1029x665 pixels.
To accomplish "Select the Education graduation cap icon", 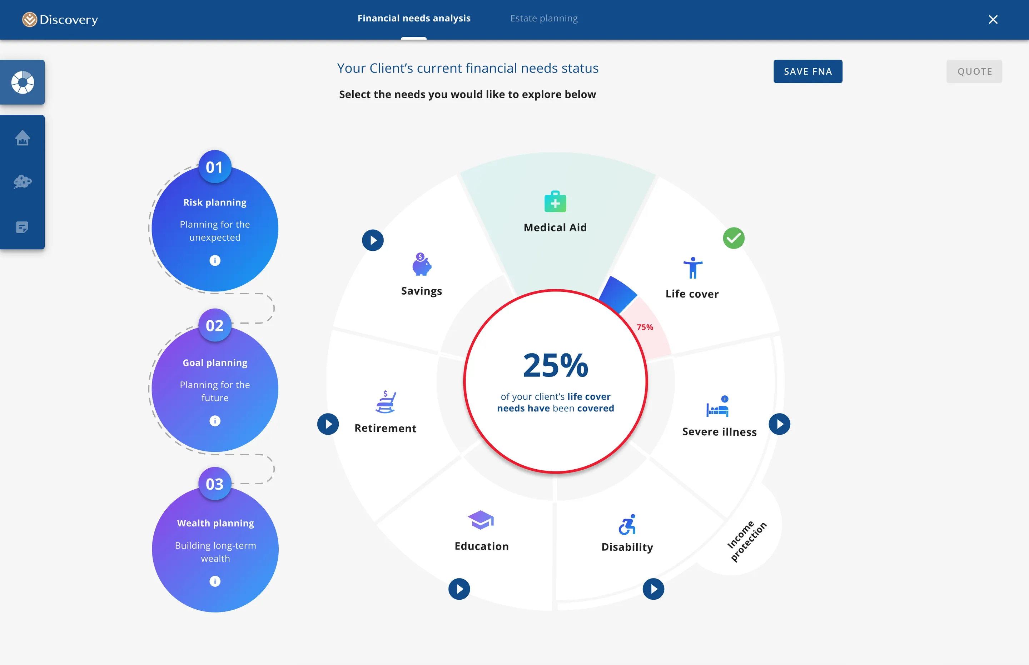I will (481, 520).
